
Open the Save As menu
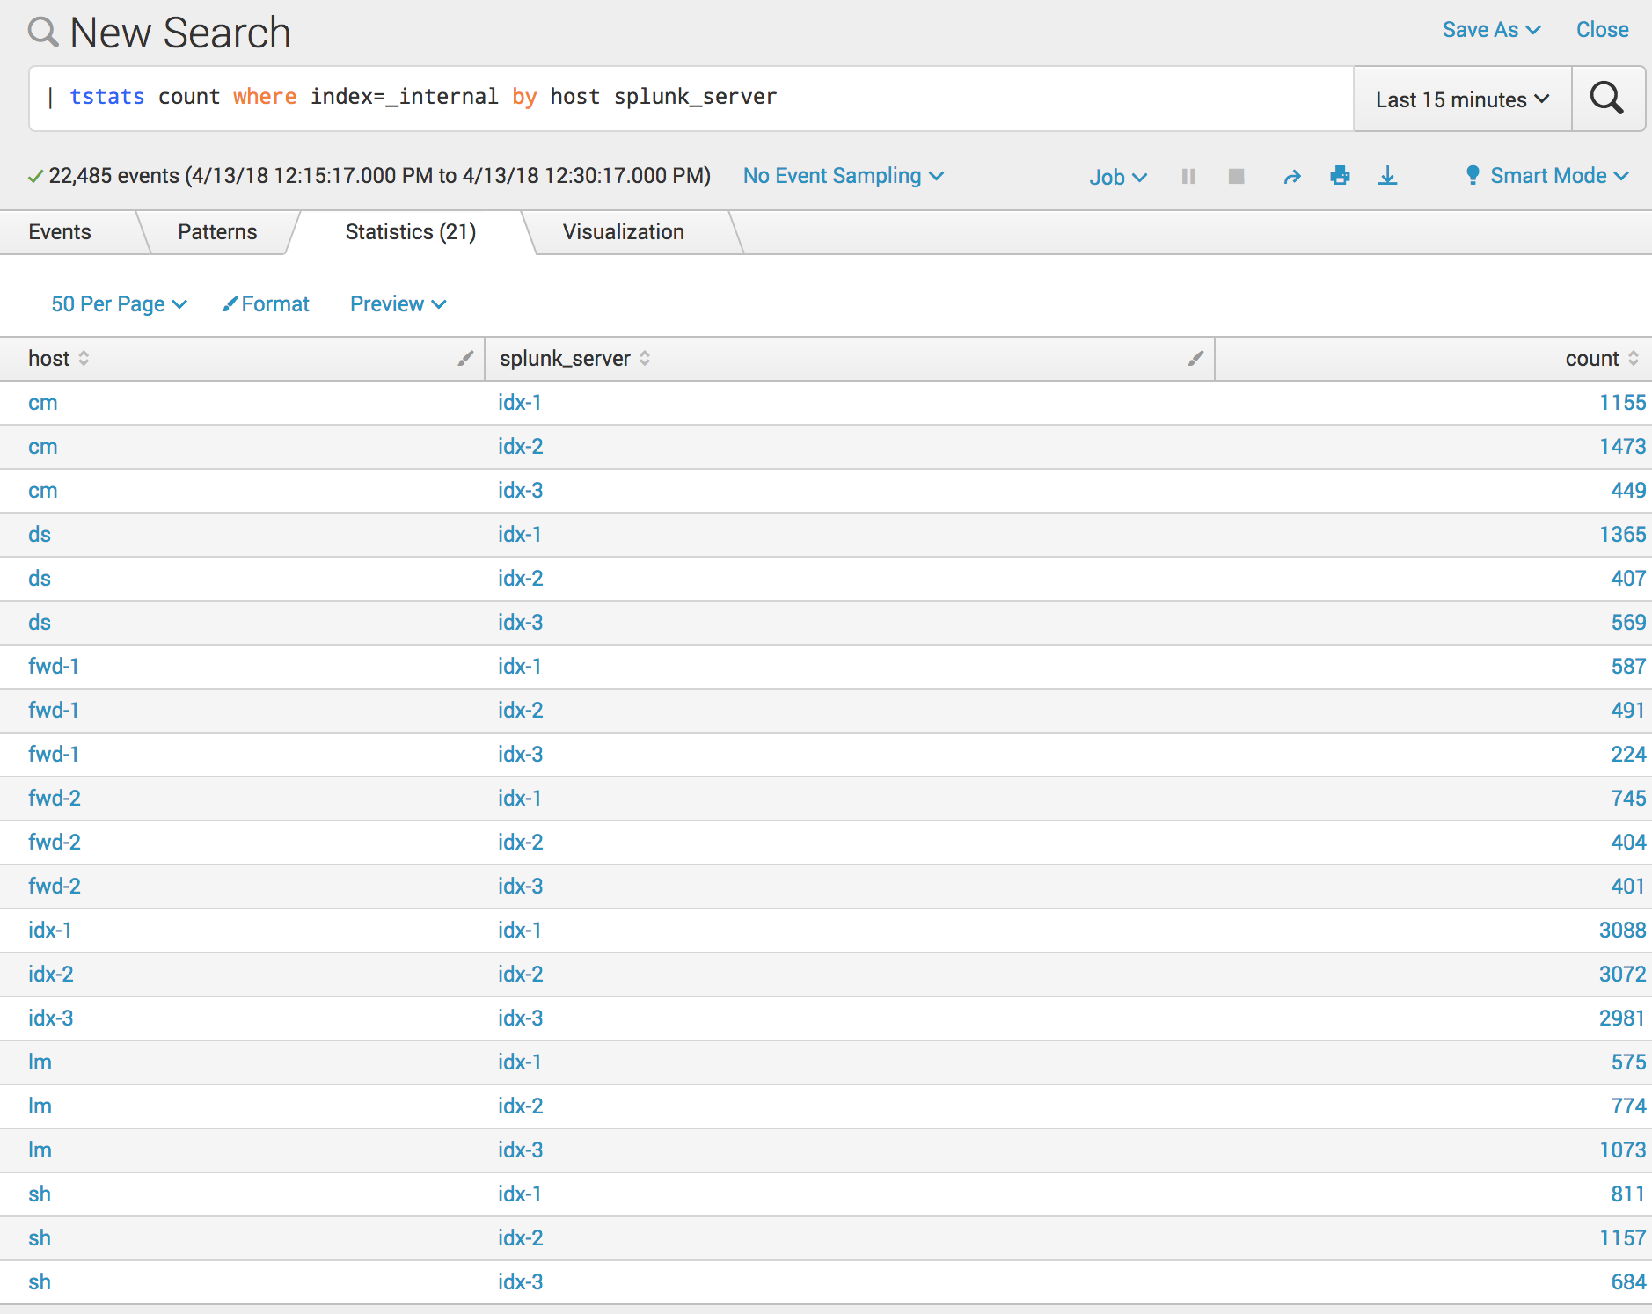point(1490,29)
